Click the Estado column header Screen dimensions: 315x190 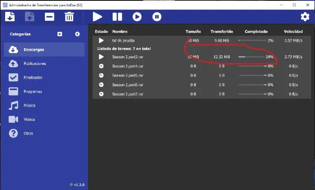click(101, 31)
